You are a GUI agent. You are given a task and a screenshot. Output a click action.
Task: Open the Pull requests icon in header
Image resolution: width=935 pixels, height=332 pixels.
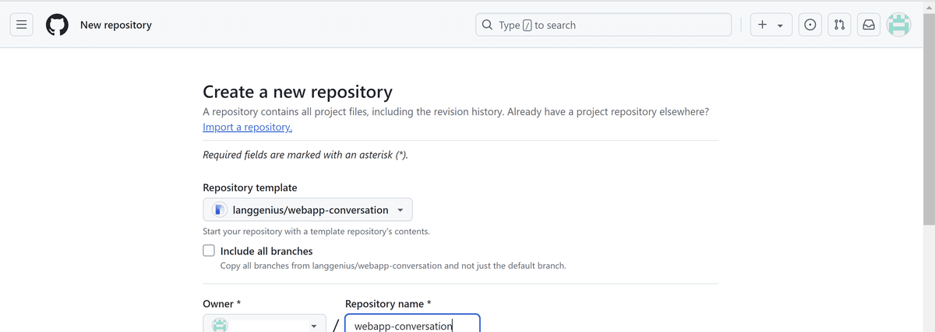pos(839,25)
